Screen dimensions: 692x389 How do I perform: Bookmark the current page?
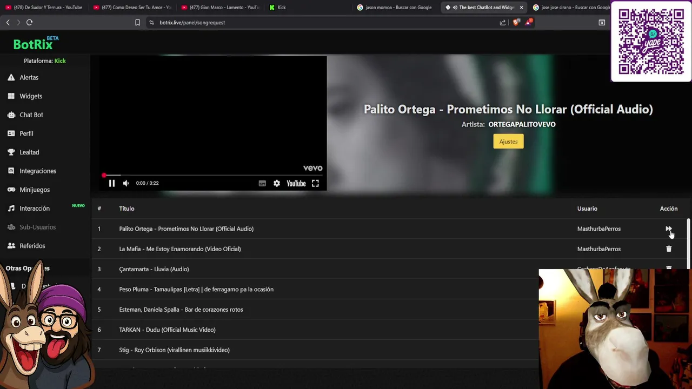coord(137,22)
